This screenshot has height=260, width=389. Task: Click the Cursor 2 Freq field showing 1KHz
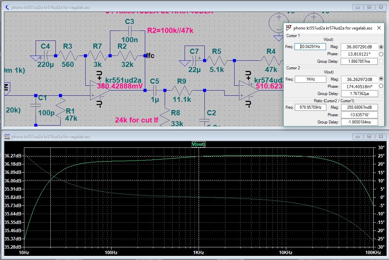pyautogui.click(x=310, y=79)
